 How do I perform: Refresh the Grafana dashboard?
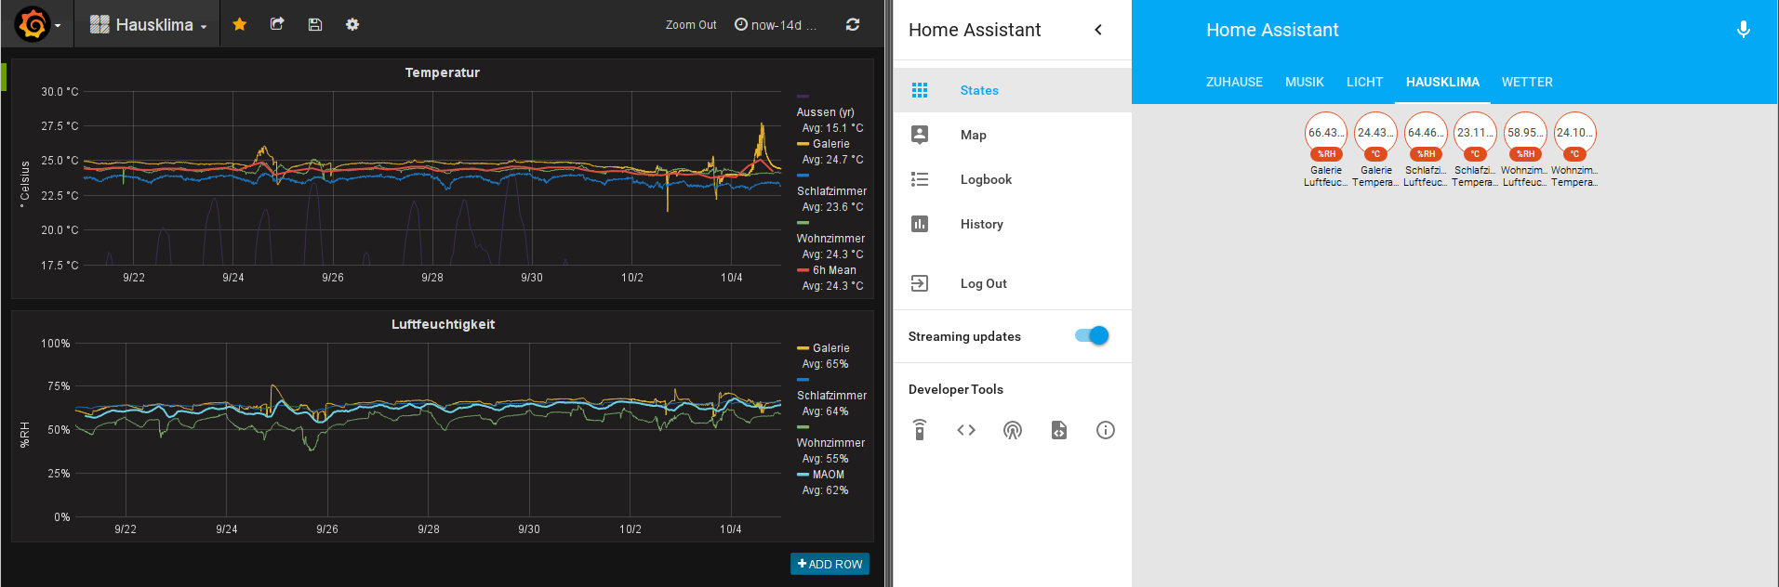[853, 24]
